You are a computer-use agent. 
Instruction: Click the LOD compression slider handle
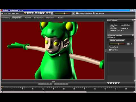(119, 44)
